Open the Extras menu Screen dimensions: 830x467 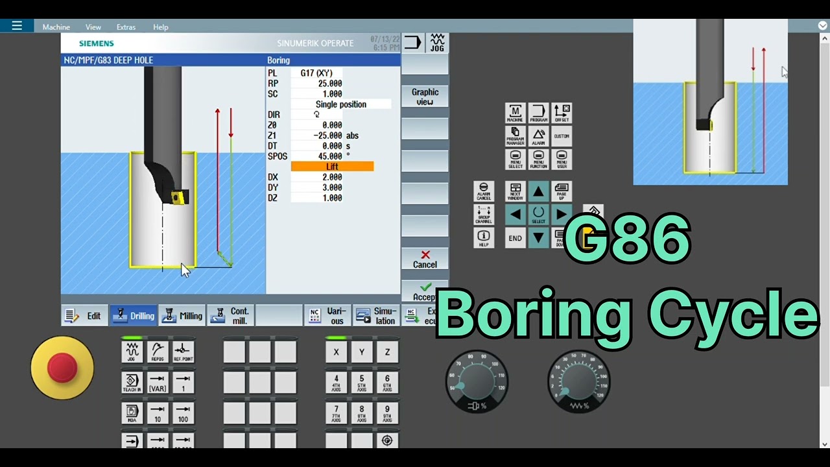[x=126, y=27]
